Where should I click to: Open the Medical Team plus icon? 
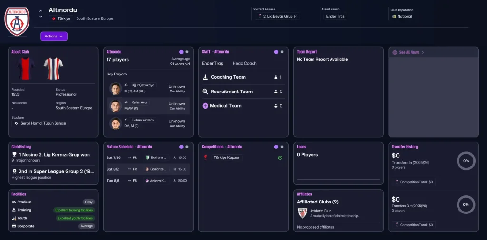(x=205, y=106)
